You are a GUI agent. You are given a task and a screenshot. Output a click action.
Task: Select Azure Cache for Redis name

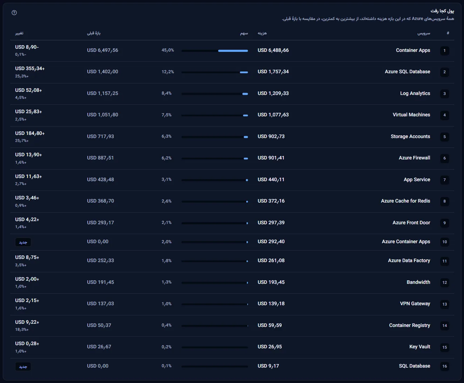coord(405,201)
